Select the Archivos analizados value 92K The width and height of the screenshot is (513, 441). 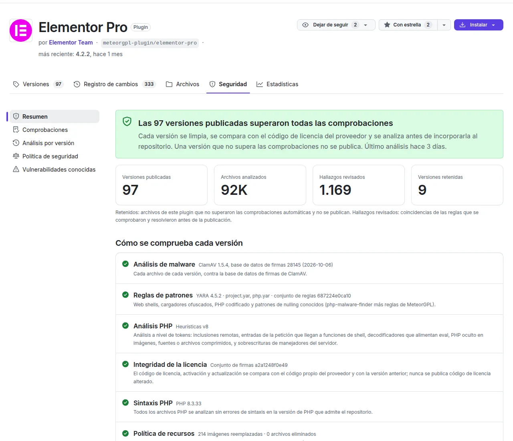click(234, 190)
